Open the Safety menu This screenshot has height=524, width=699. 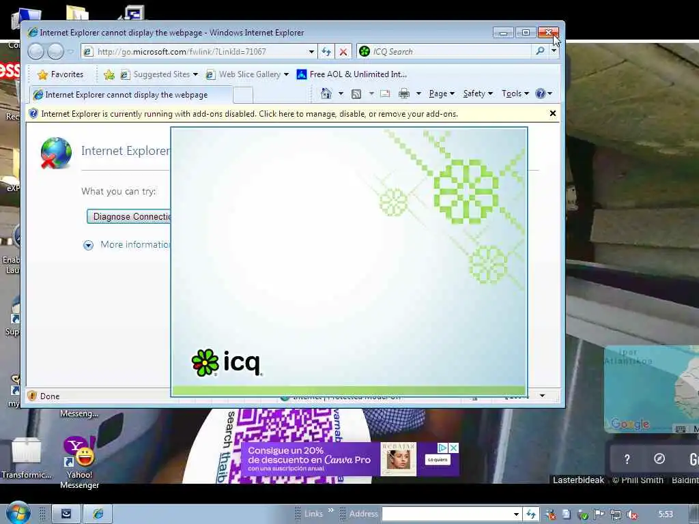(477, 93)
